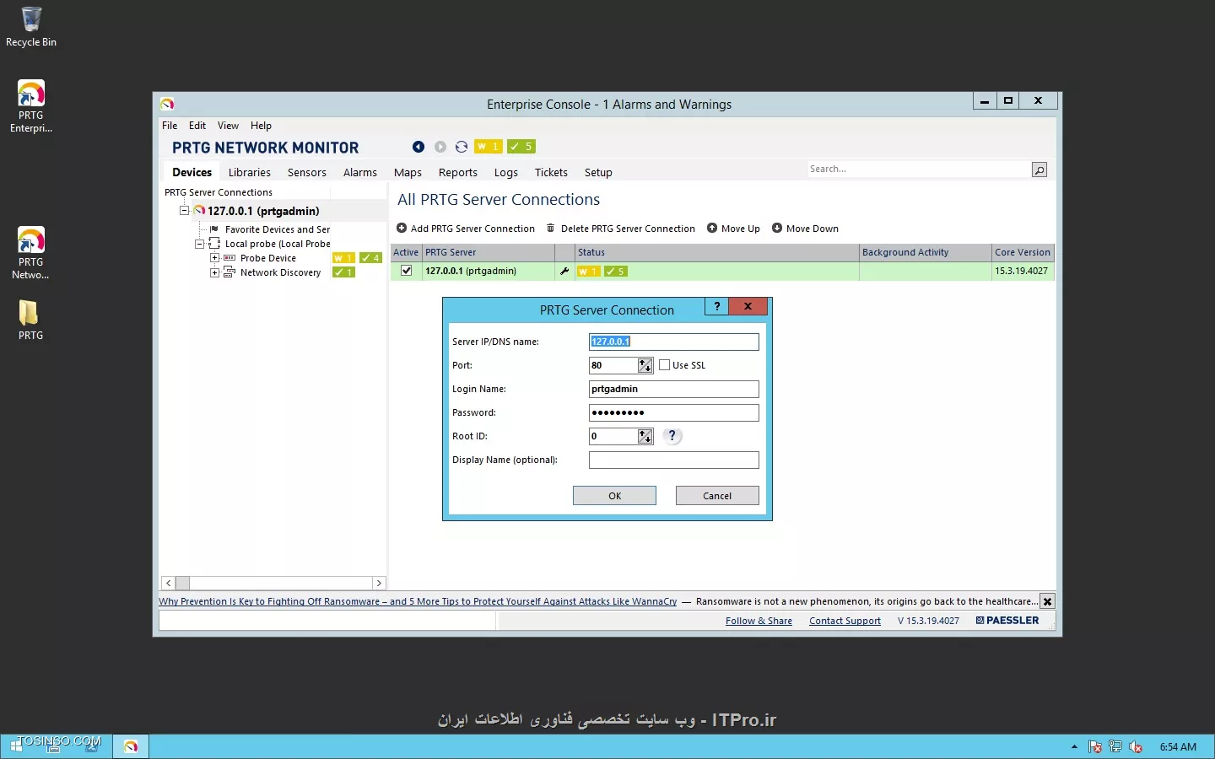The image size is (1215, 759).
Task: Open PRTG Network Monitor desktop shortcut
Action: (31, 253)
